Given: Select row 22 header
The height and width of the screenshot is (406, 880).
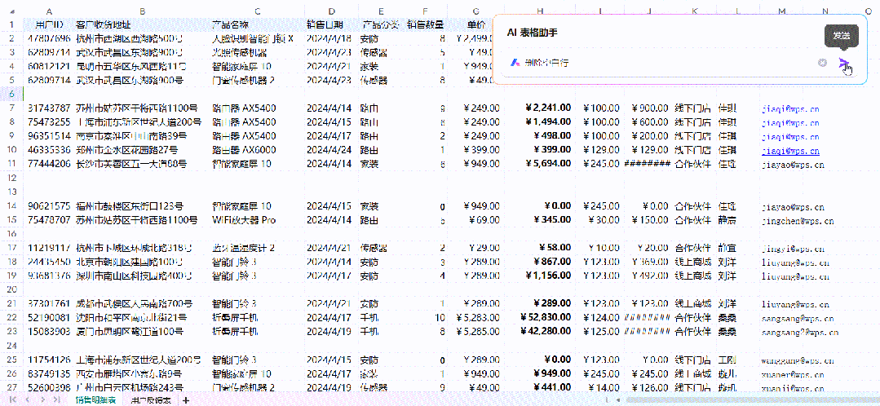Looking at the screenshot, I should (x=11, y=317).
